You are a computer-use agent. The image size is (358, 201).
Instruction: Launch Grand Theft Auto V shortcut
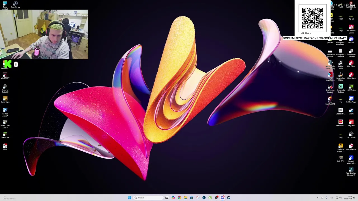(5, 124)
